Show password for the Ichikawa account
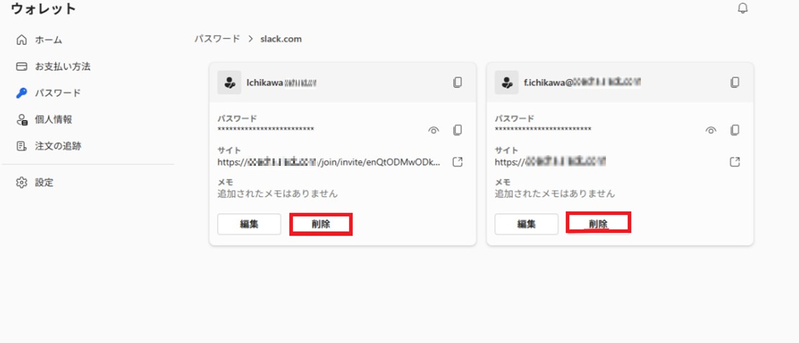 (x=433, y=131)
